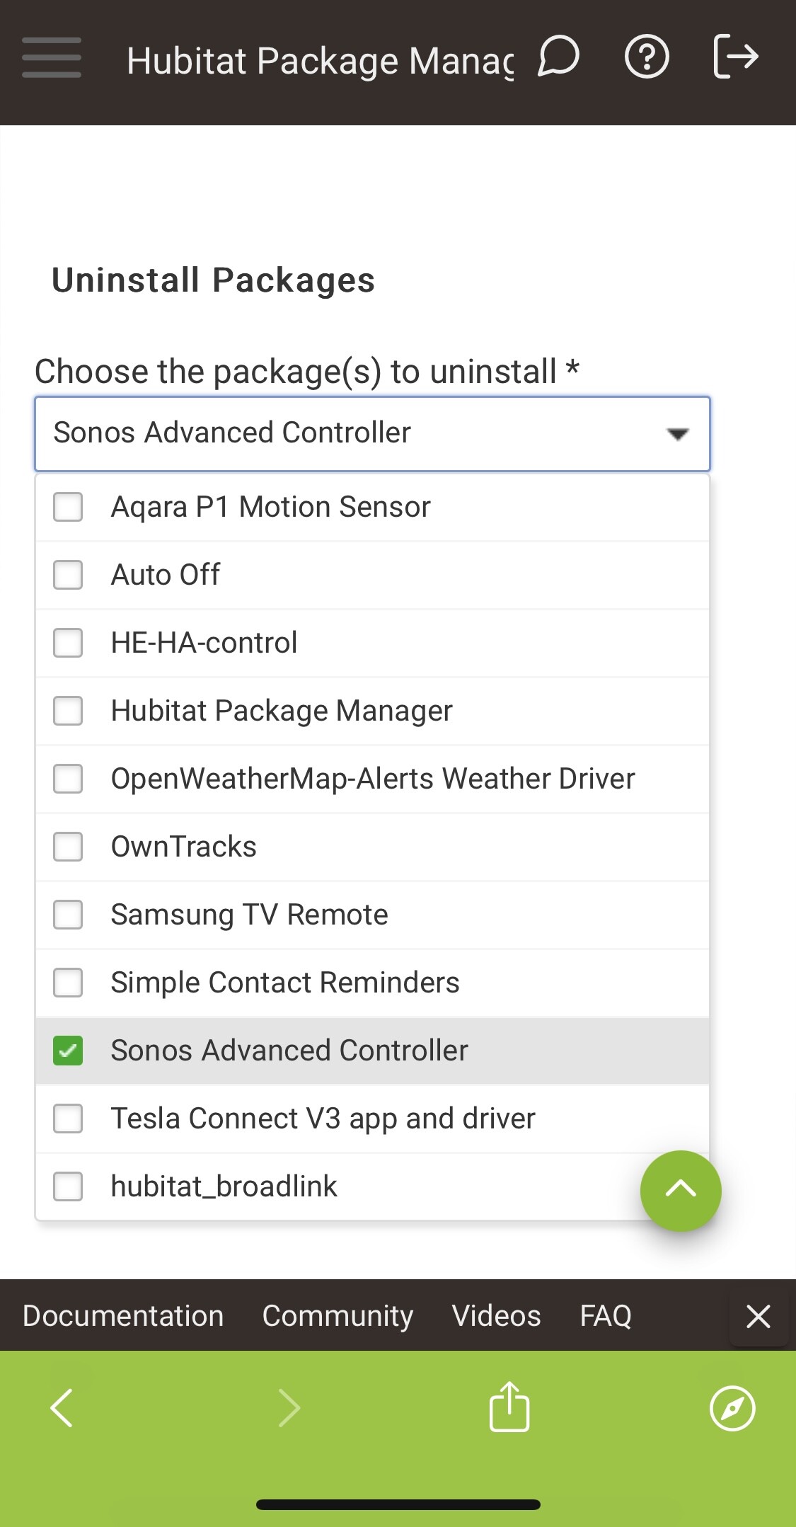
Task: Open the hamburger navigation menu
Action: 51,57
